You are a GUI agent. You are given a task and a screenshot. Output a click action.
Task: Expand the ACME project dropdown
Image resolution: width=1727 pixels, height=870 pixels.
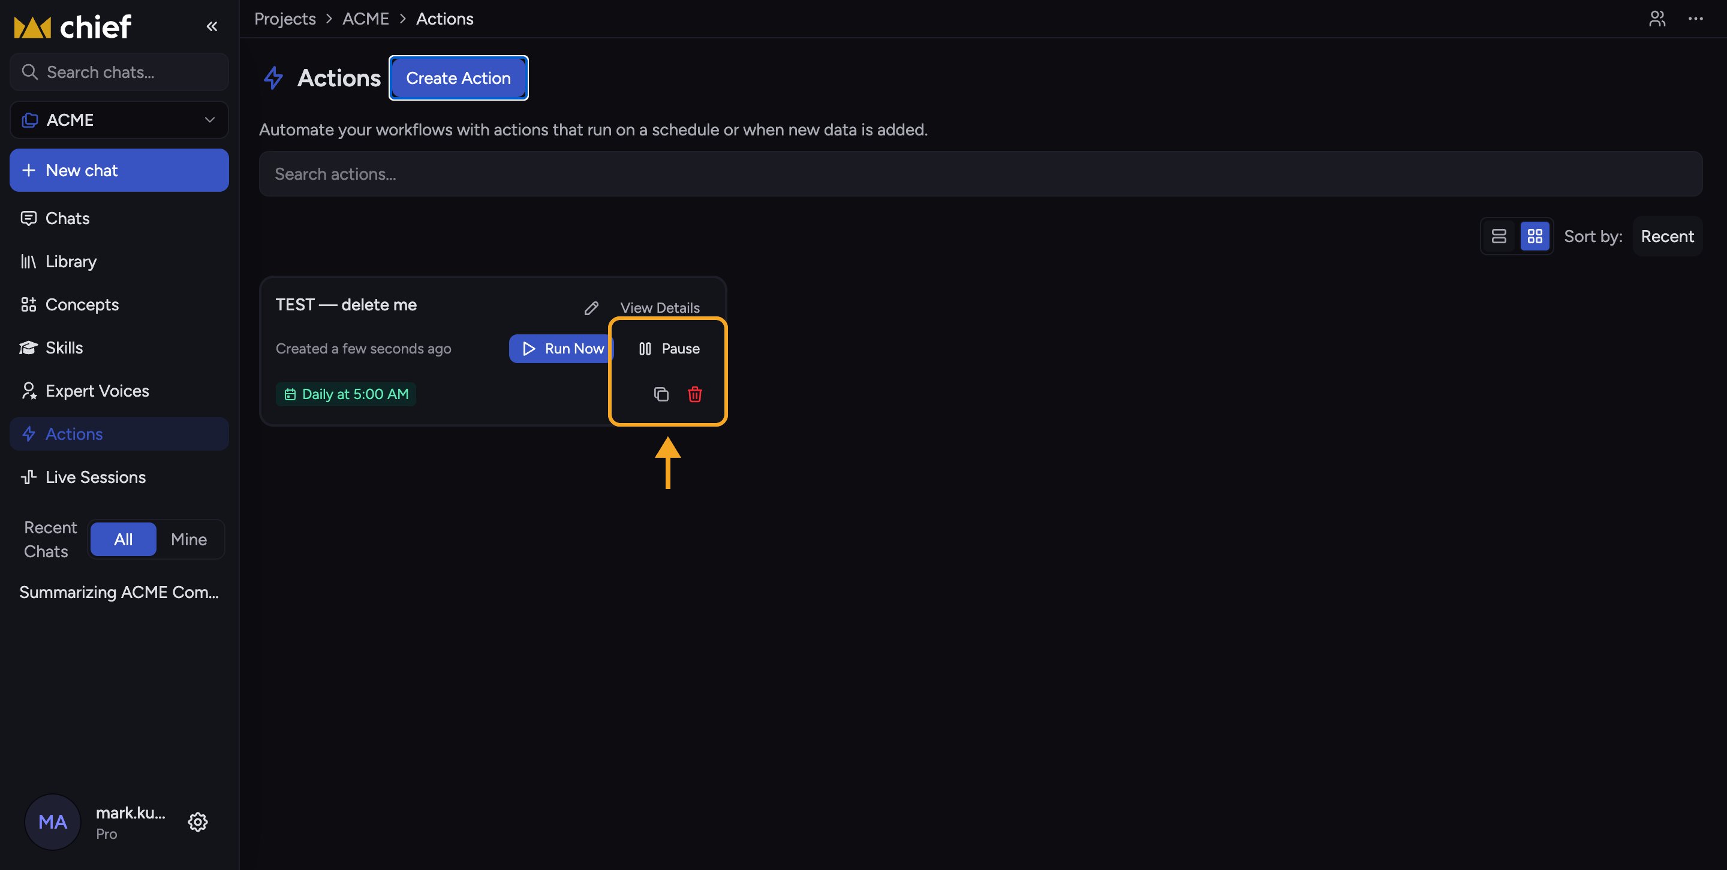tap(119, 120)
